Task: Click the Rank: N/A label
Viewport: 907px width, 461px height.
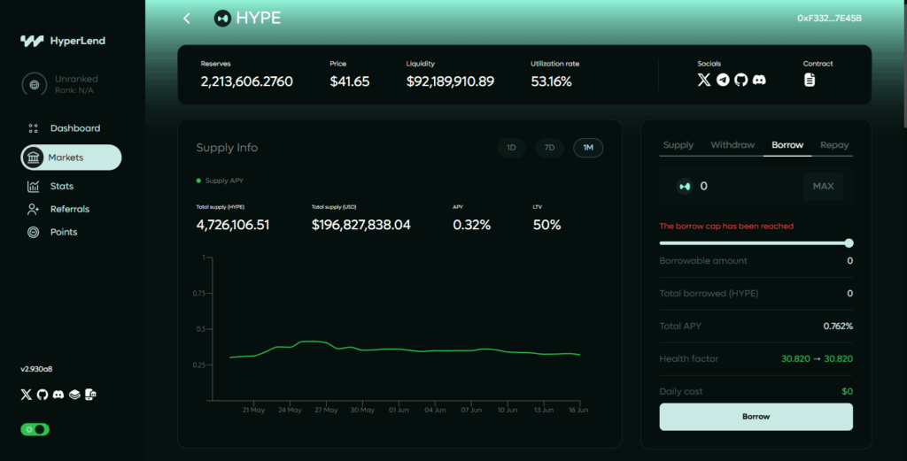Action: (x=74, y=91)
